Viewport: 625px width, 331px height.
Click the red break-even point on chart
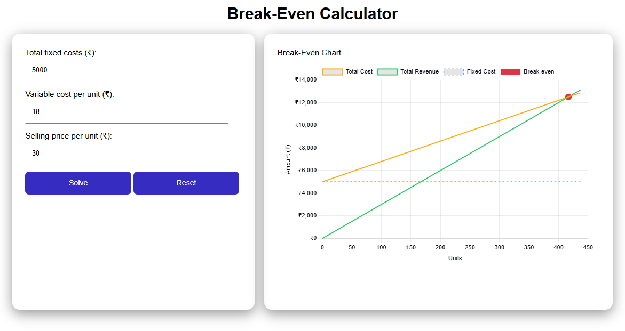pyautogui.click(x=568, y=97)
